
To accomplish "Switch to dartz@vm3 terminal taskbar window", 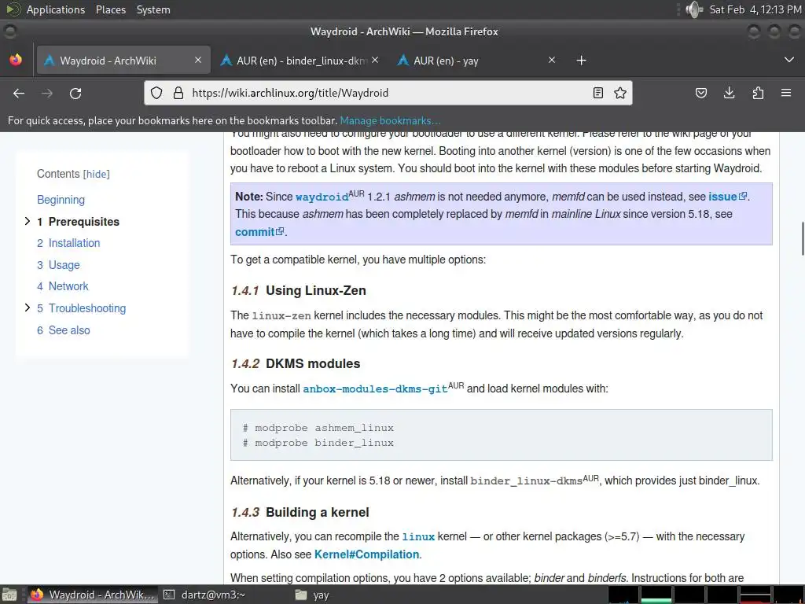I will [x=205, y=595].
